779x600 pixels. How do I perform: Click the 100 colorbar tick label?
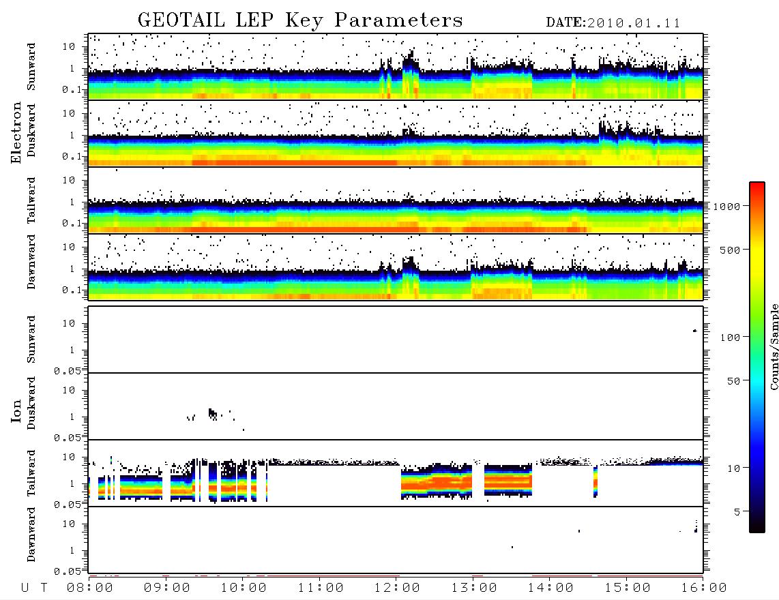click(731, 337)
